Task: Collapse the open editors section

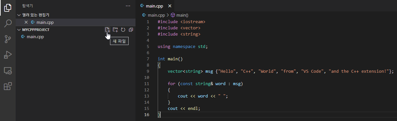Action: click(19, 15)
